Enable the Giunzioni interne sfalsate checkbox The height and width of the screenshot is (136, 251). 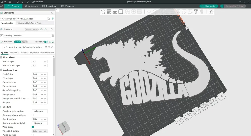(33, 115)
